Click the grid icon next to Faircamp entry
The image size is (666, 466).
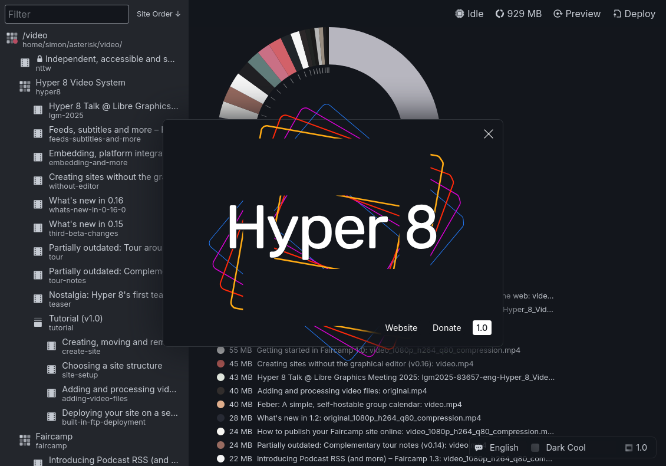tap(25, 440)
